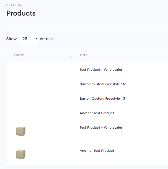Image resolution: width=168 pixels, height=169 pixels.
Task: Sort by the PHOTO column header
Action: (41, 55)
